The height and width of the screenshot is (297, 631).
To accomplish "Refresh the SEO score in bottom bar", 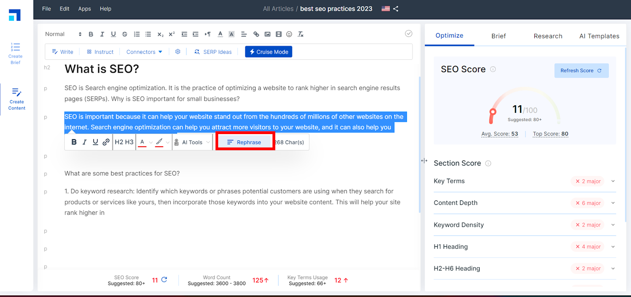I will point(164,280).
